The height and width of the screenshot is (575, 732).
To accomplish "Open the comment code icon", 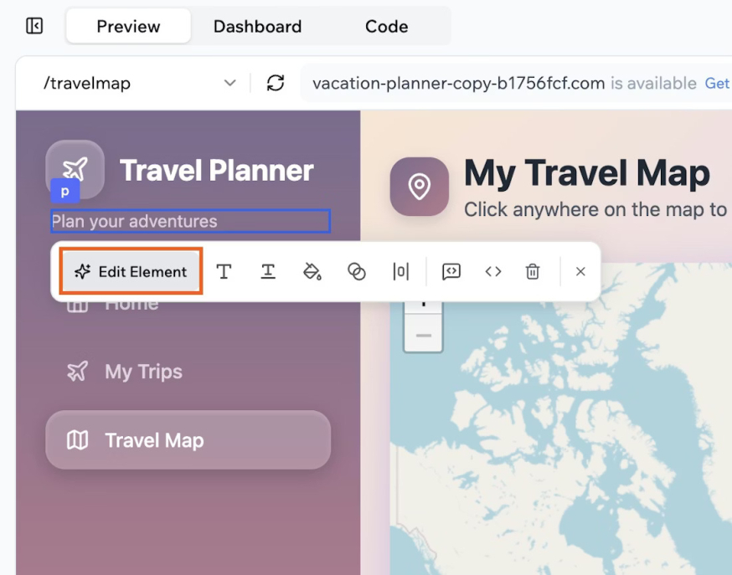I will (451, 271).
